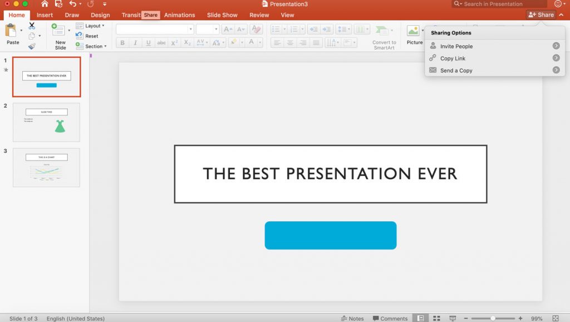This screenshot has width=570, height=322.
Task: Click the Copy icon
Action: click(32, 36)
